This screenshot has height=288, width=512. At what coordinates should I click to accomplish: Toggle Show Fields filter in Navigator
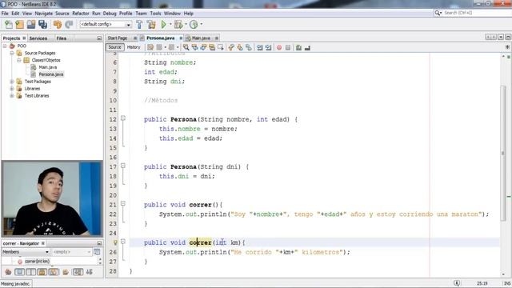pyautogui.click(x=19, y=272)
